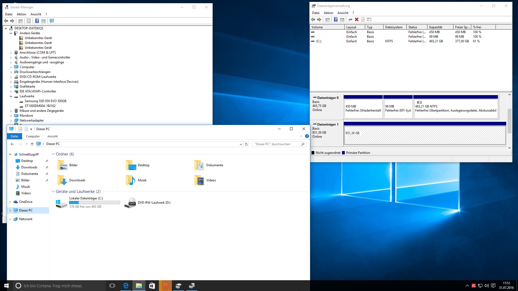The width and height of the screenshot is (518, 291).
Task: Open Task View from the taskbar
Action: point(112,286)
